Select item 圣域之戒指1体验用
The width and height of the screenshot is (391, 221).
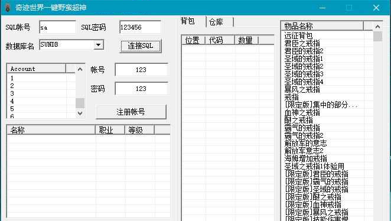[314, 166]
